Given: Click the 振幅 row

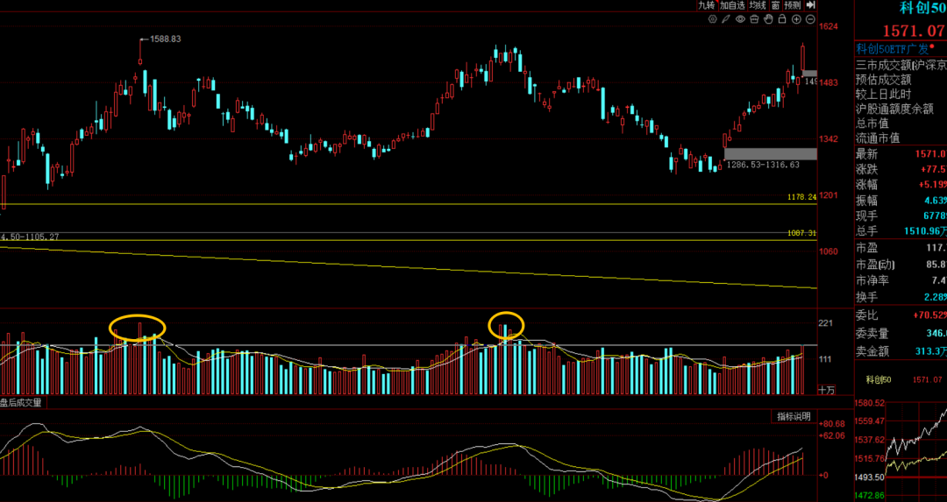Looking at the screenshot, I should 901,201.
